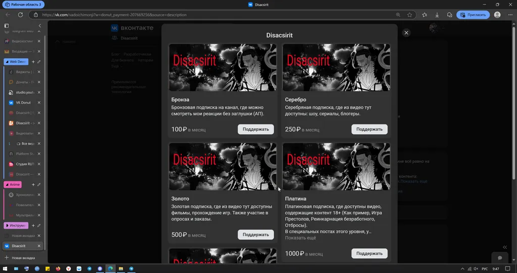Open the VK chat bubble button bottom right
This screenshot has height=273, width=517.
point(500,258)
